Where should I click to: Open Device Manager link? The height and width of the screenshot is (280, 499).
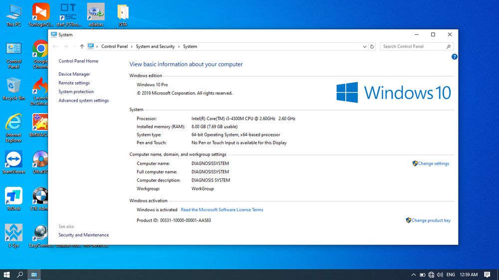(x=74, y=74)
